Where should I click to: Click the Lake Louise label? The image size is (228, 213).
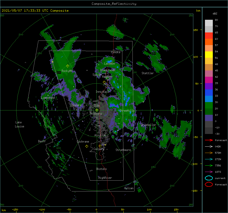pos(20,124)
